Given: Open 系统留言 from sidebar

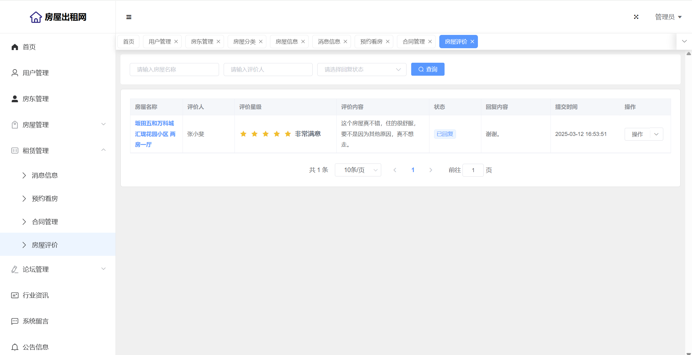Looking at the screenshot, I should point(36,321).
